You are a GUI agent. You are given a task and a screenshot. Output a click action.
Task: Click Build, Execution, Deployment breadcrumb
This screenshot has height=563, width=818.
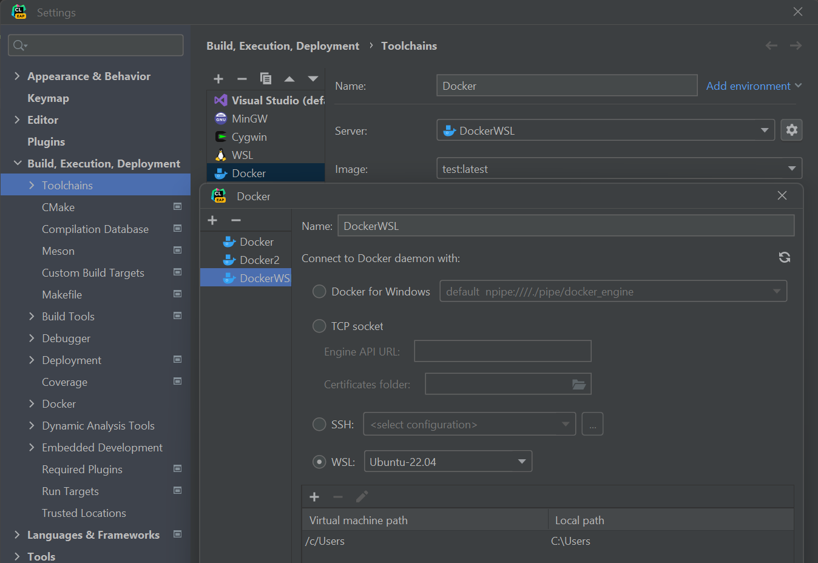click(283, 46)
